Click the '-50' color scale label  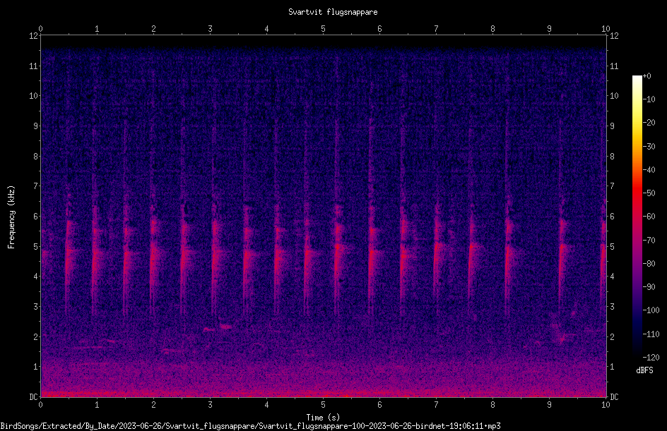(x=649, y=193)
